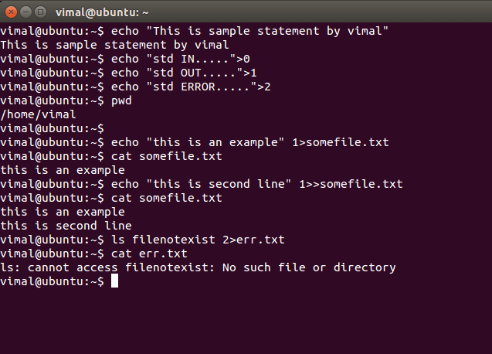
Task: Click the block cursor at the last prompt
Action: tap(114, 281)
